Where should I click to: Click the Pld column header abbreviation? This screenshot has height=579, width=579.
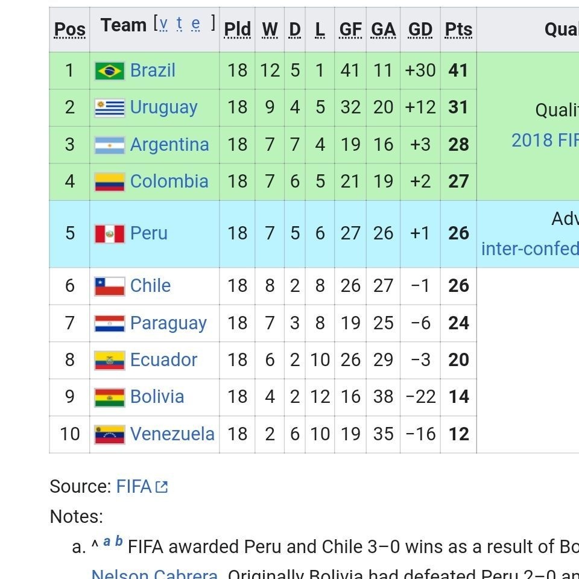(x=237, y=29)
